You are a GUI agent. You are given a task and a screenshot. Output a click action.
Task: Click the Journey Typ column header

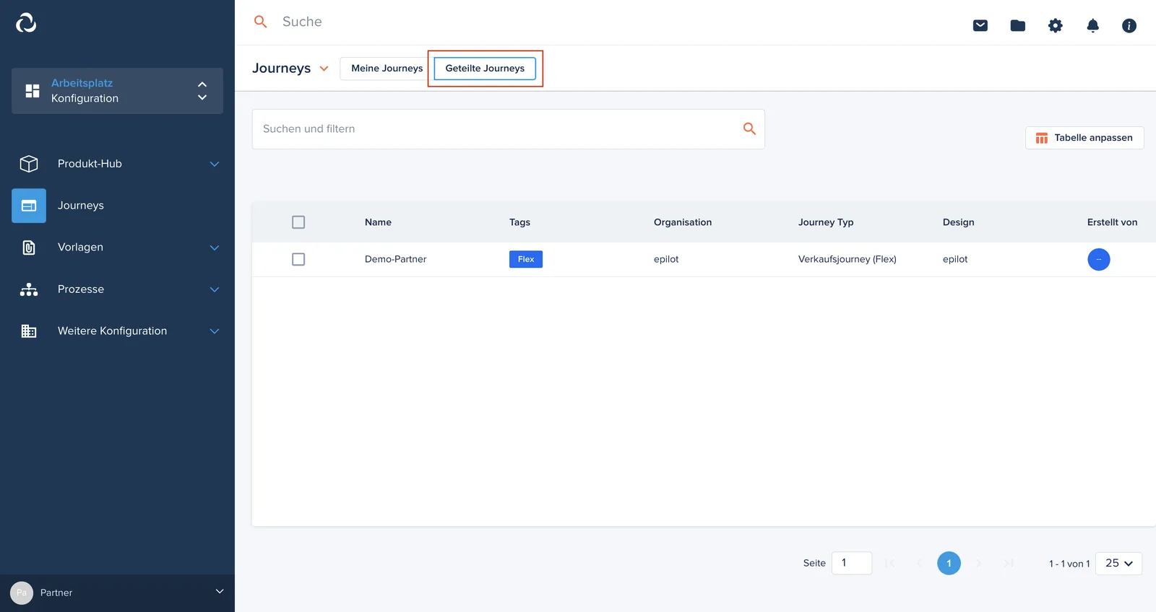(x=826, y=222)
